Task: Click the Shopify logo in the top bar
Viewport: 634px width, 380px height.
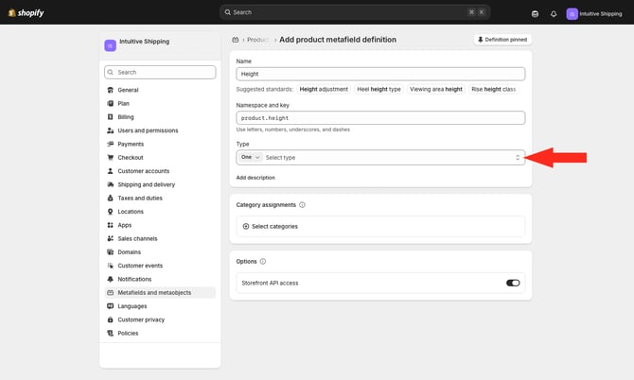Action: [x=26, y=13]
